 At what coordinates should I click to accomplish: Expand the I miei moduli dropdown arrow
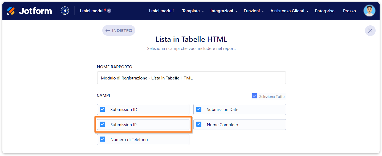[109, 11]
